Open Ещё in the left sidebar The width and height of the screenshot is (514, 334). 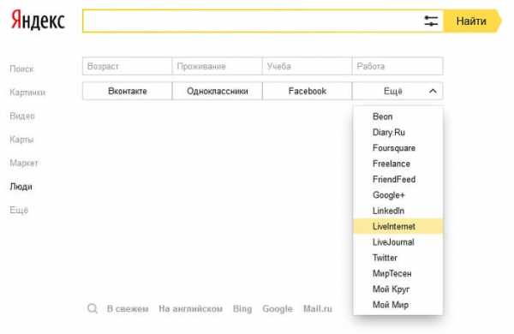click(19, 210)
